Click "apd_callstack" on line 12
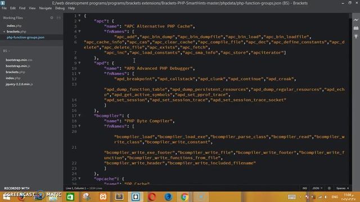The height and width of the screenshot is (202, 360). [x=176, y=79]
